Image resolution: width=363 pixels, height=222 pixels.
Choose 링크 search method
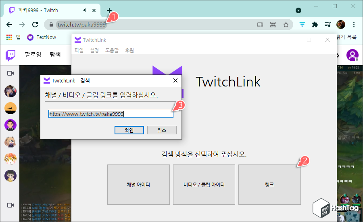(269, 185)
